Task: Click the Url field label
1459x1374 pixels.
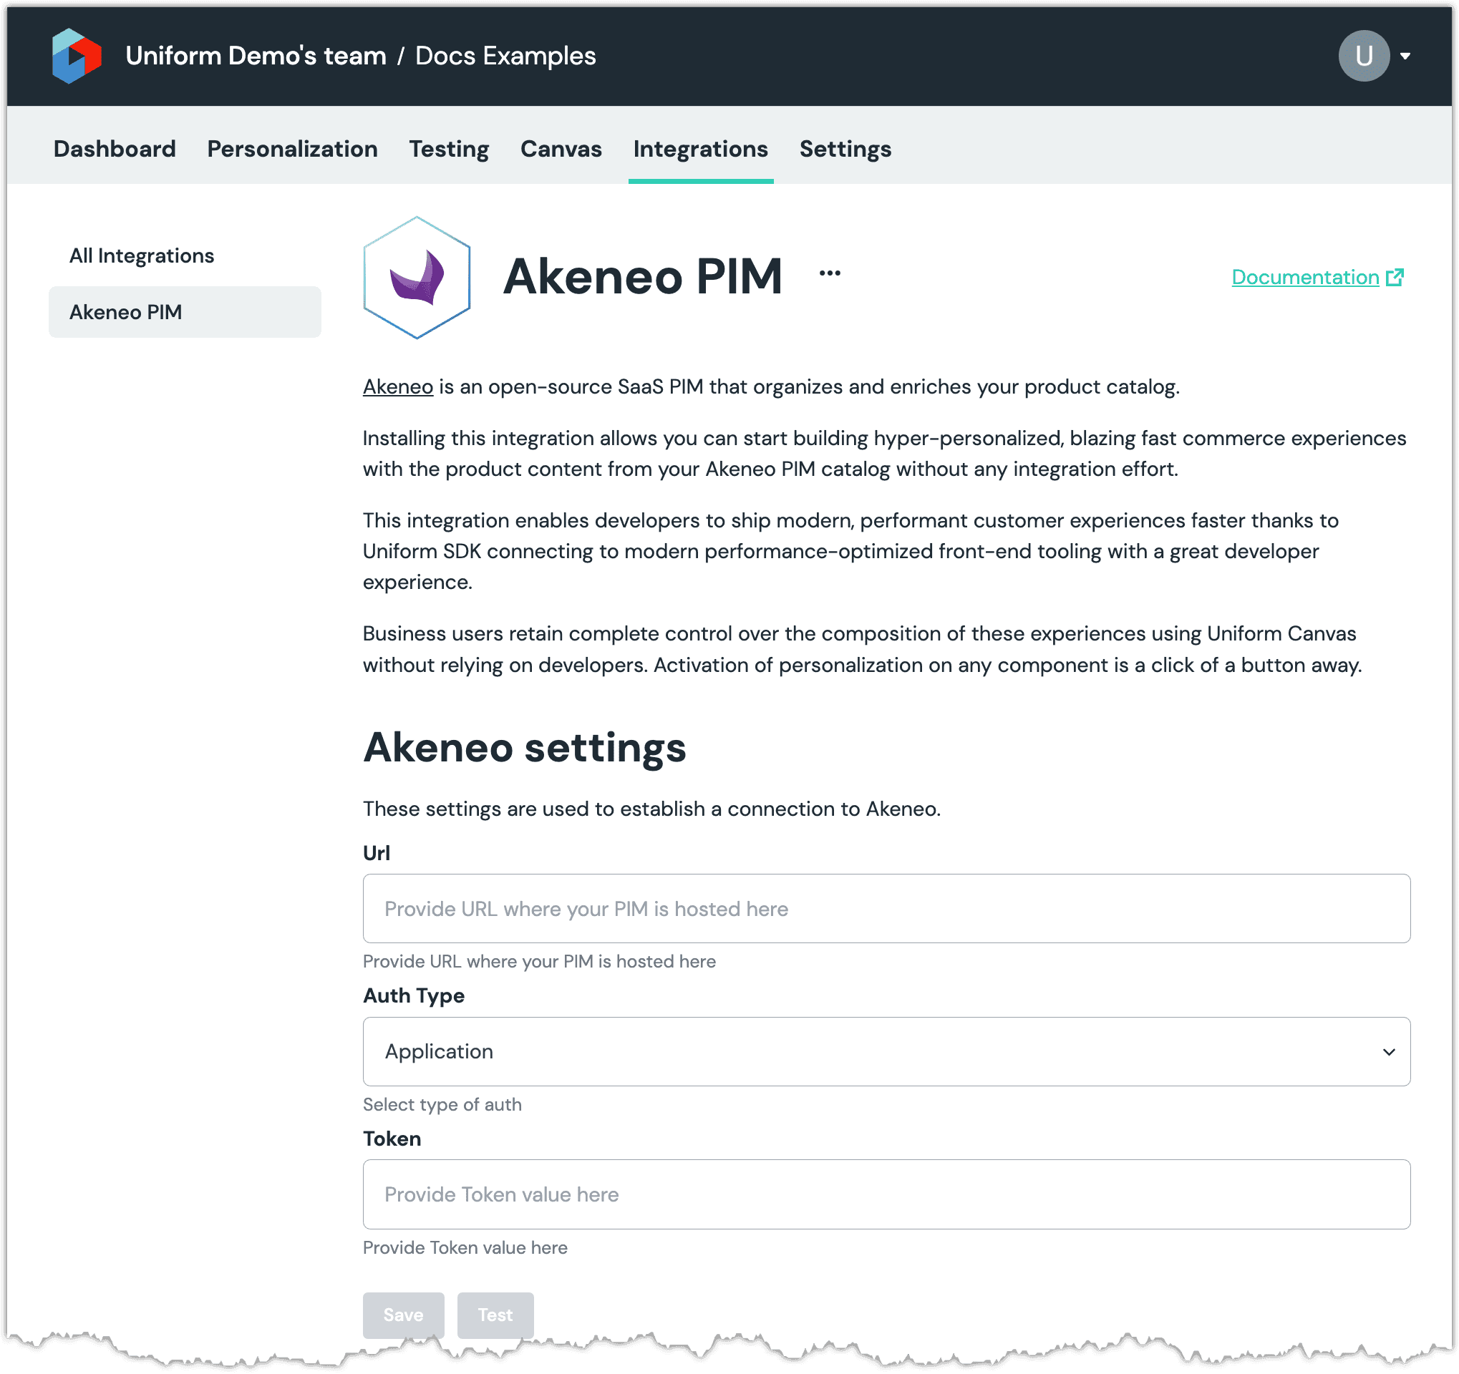Action: tap(377, 852)
